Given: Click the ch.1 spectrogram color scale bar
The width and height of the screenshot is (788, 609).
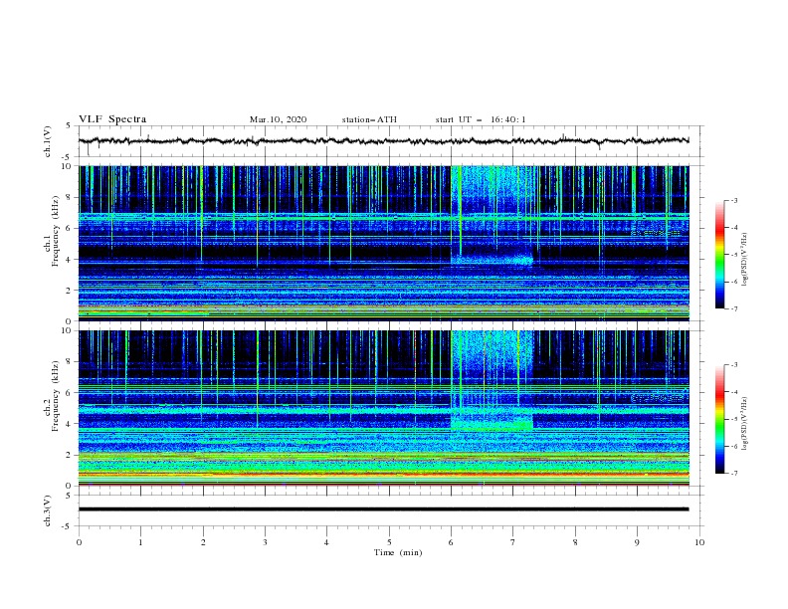Looking at the screenshot, I should (719, 255).
